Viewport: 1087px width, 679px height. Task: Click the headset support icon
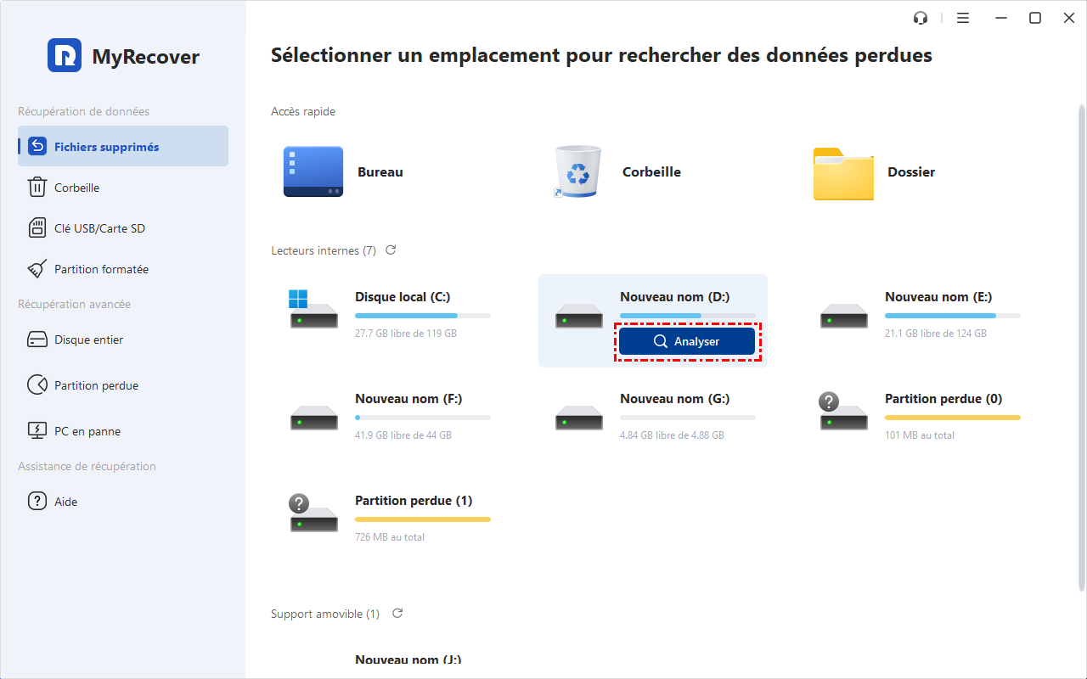click(x=920, y=18)
